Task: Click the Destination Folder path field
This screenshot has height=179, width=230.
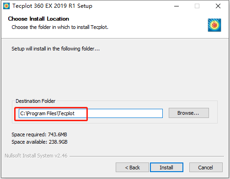Action: coord(91,113)
